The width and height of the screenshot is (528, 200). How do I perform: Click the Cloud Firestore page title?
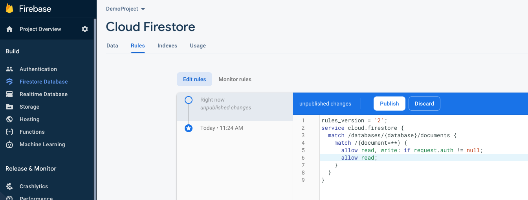tap(150, 27)
